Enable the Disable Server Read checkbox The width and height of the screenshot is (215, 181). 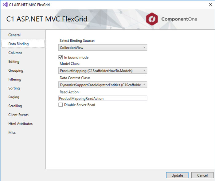pyautogui.click(x=61, y=104)
